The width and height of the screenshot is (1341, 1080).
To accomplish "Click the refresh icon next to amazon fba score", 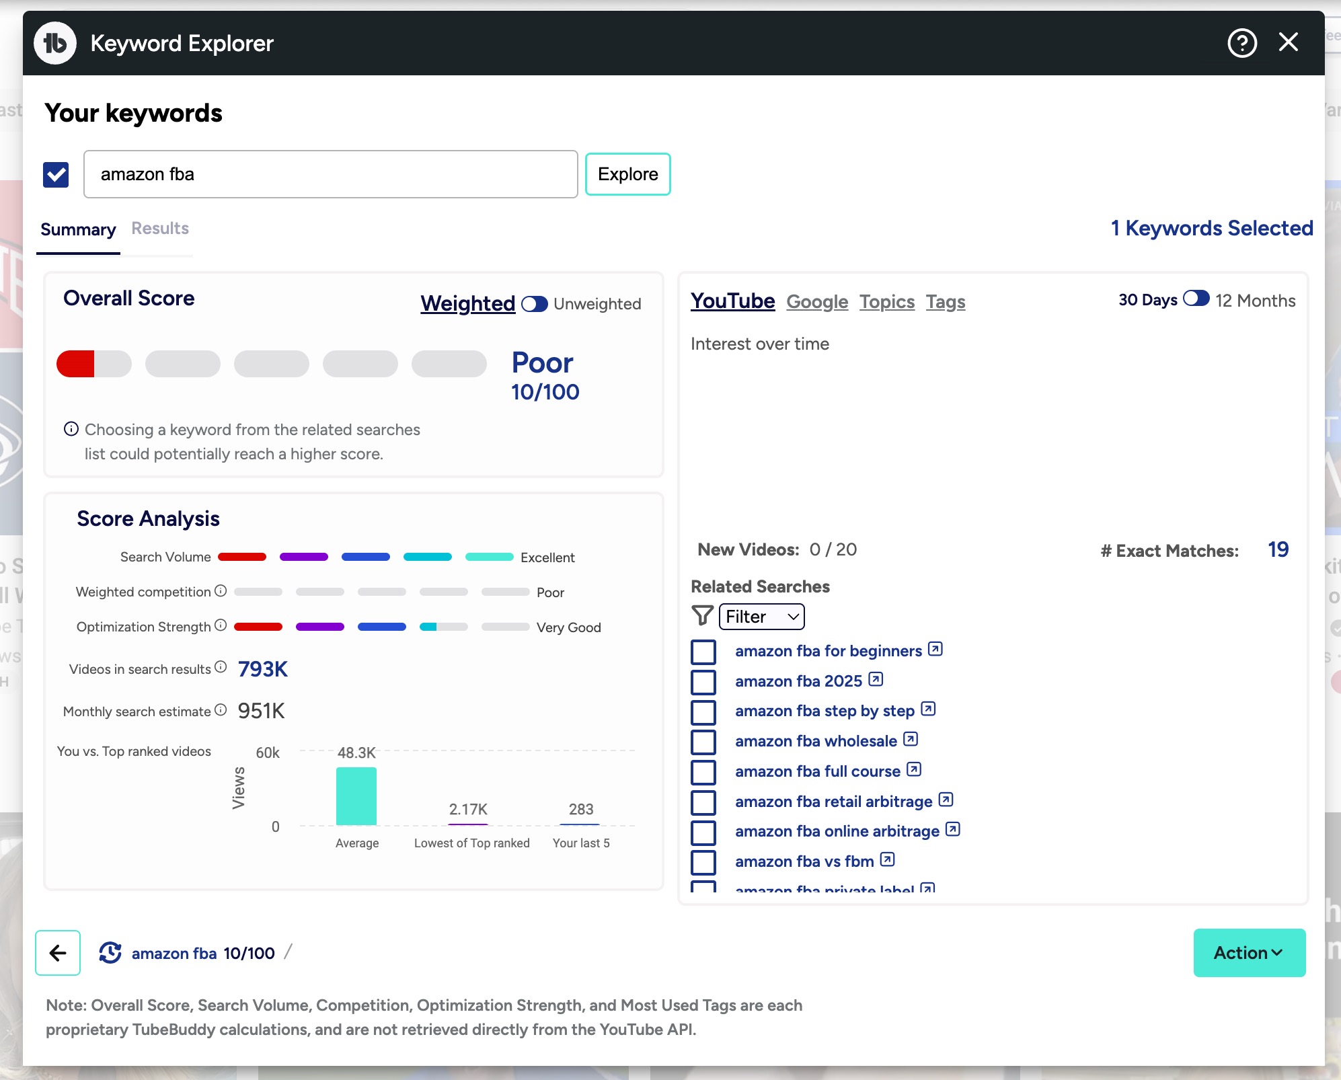I will (x=111, y=952).
